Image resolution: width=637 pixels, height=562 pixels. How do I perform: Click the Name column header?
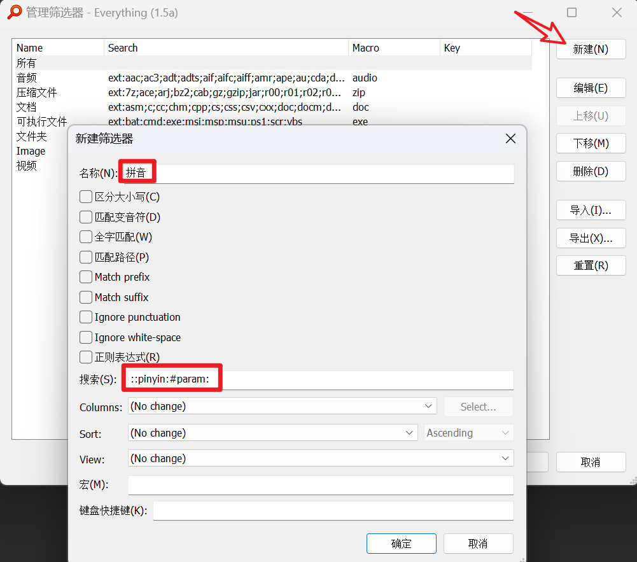point(59,48)
